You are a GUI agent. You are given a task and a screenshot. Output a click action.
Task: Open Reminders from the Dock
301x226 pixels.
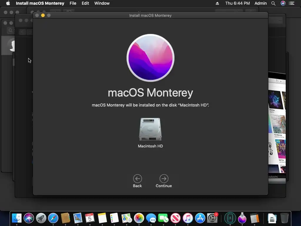114,218
